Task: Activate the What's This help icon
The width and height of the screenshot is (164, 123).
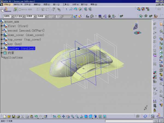Action: (46, 116)
